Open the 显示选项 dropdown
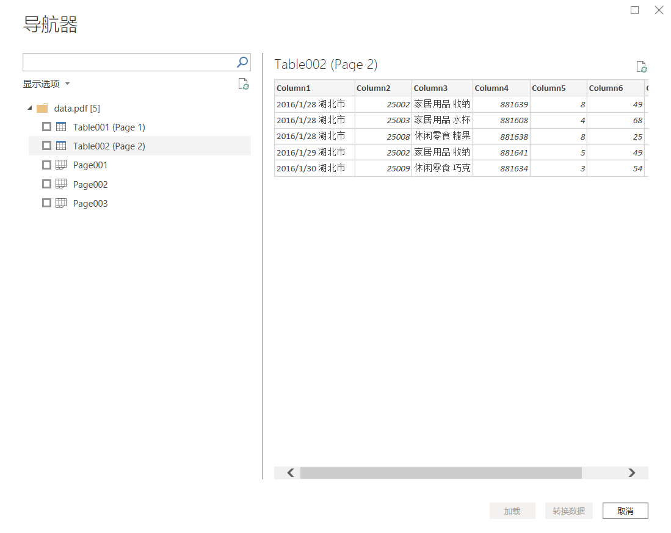671x533 pixels. coord(46,84)
